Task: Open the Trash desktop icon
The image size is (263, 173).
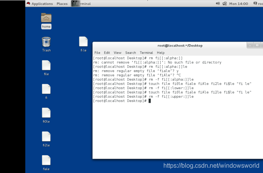Action: 46,44
